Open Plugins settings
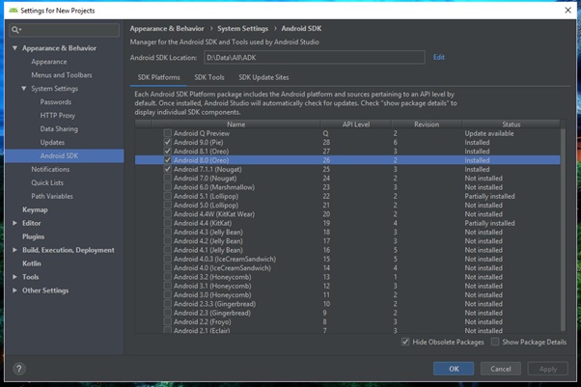 pyautogui.click(x=33, y=236)
